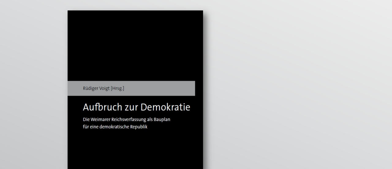Image resolution: width=392 pixels, height=169 pixels.
Task: Click the black area below the subtitle
Action: 135,150
